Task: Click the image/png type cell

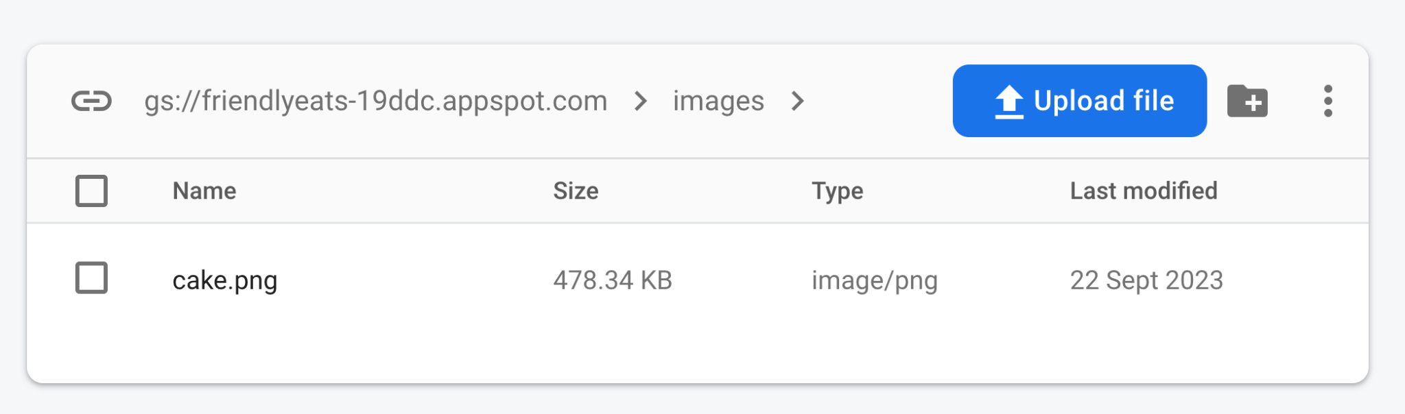Action: click(875, 280)
